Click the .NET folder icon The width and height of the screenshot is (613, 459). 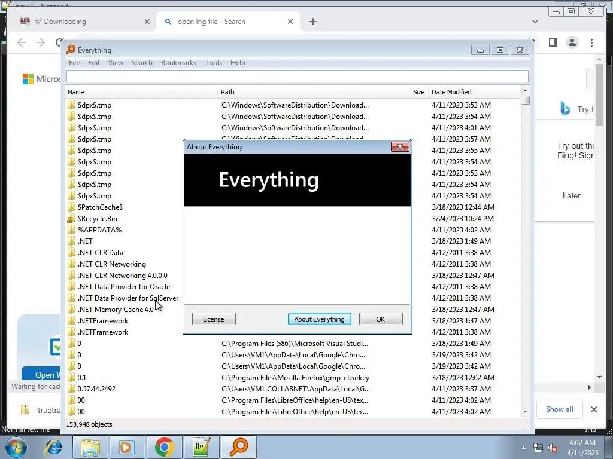click(71, 241)
